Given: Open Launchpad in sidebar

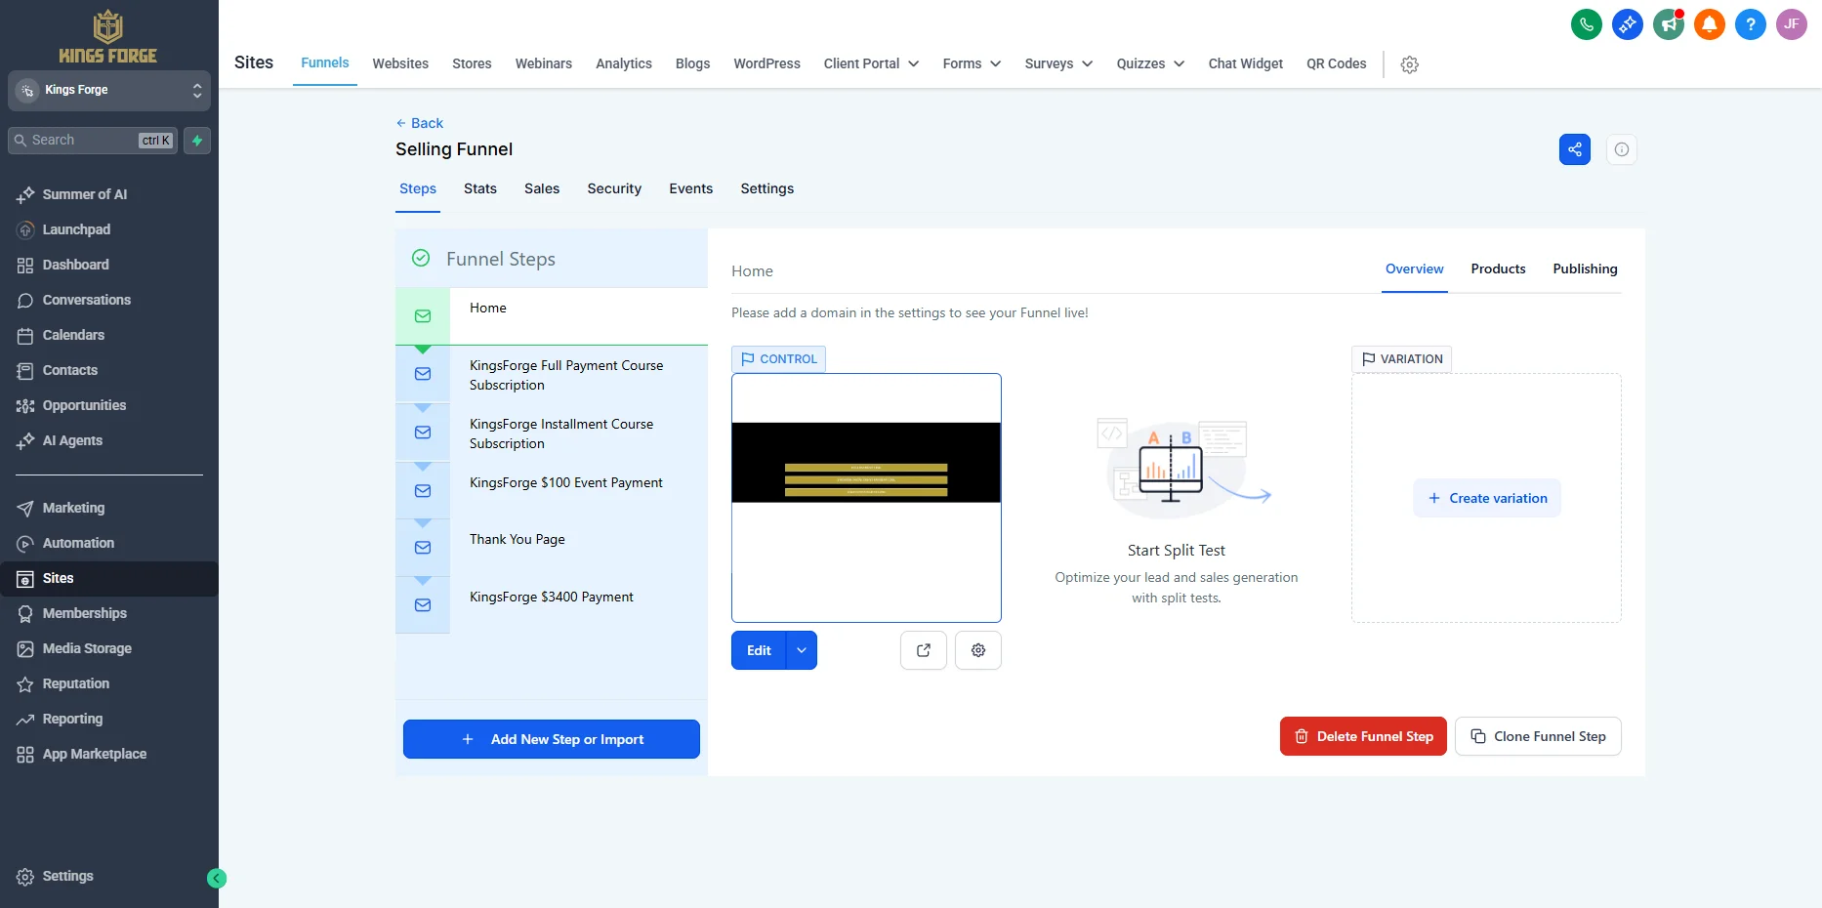Looking at the screenshot, I should point(76,229).
